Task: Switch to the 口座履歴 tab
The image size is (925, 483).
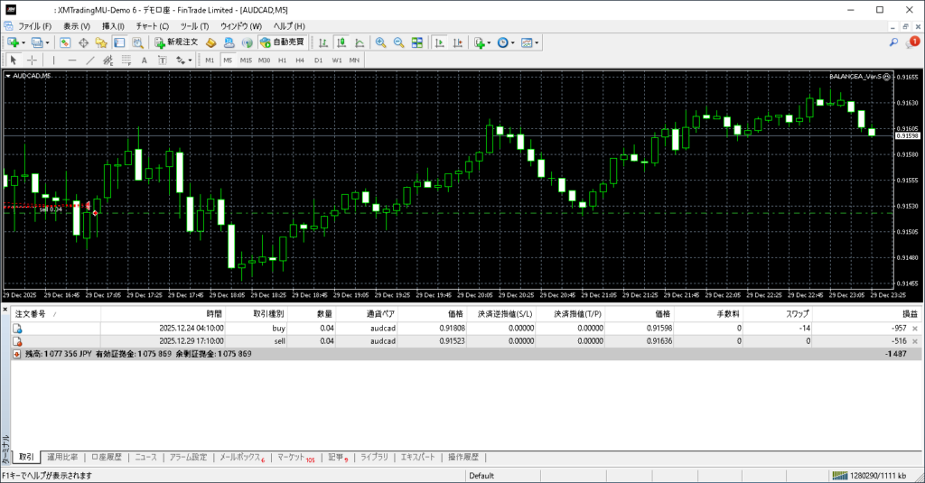Action: tap(106, 457)
